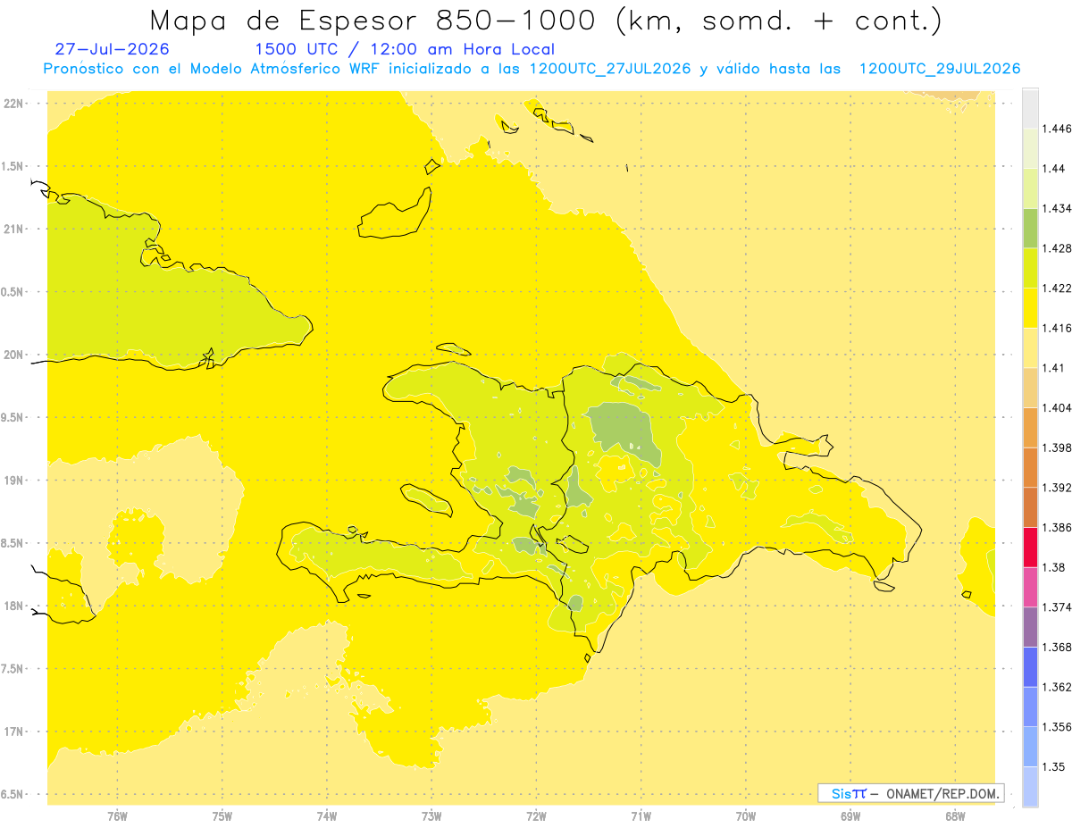Click the legend value 1.362
This screenshot has width=1072, height=828.
tap(1057, 687)
